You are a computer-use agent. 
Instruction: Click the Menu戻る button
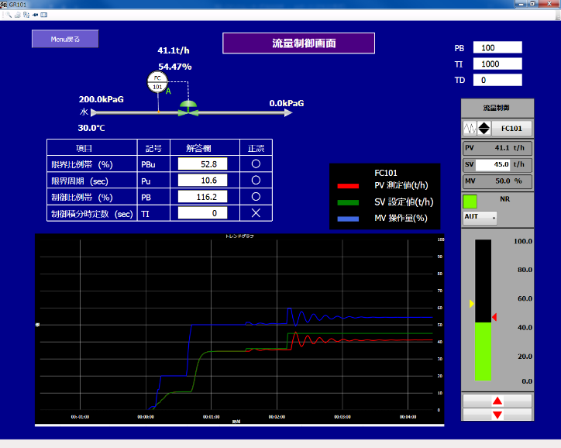click(65, 38)
